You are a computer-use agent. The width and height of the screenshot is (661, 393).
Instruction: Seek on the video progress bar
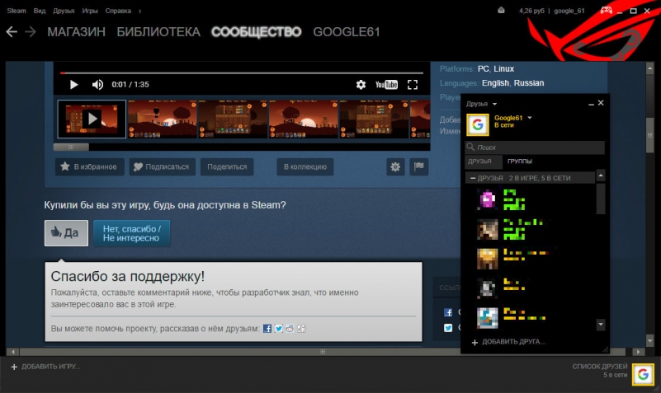click(242, 73)
